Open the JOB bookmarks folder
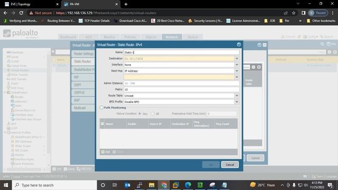 coord(270,21)
